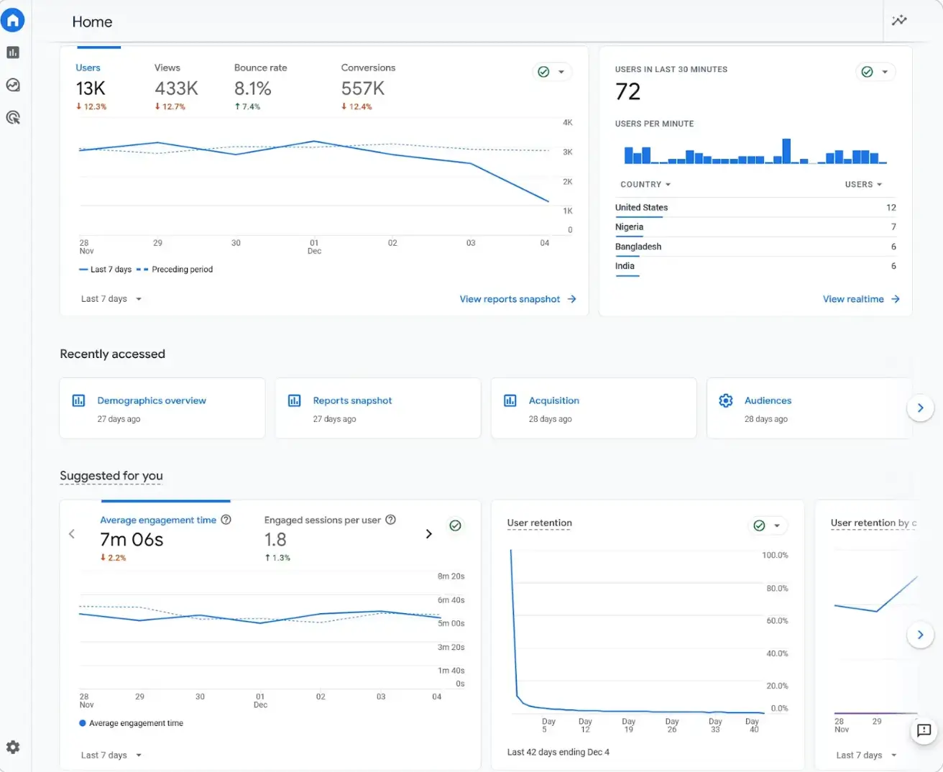Open Explore from the left sidebar
This screenshot has width=943, height=772.
(13, 84)
